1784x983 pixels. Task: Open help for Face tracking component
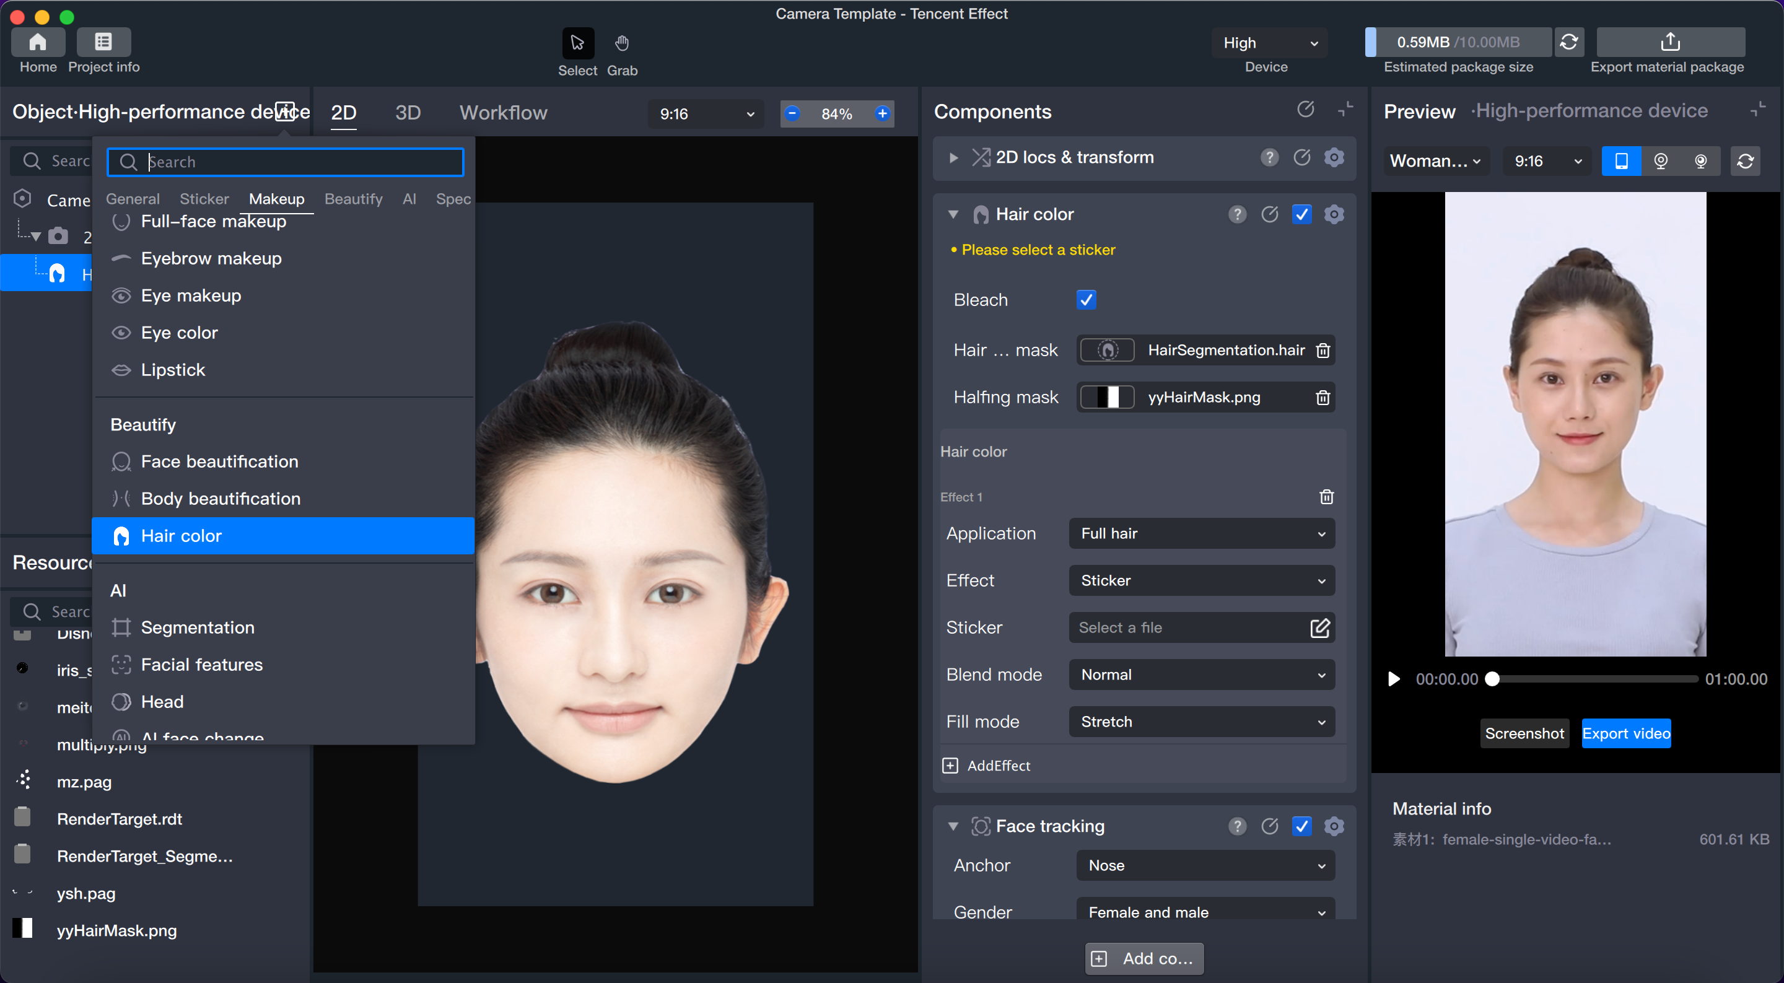(1237, 826)
